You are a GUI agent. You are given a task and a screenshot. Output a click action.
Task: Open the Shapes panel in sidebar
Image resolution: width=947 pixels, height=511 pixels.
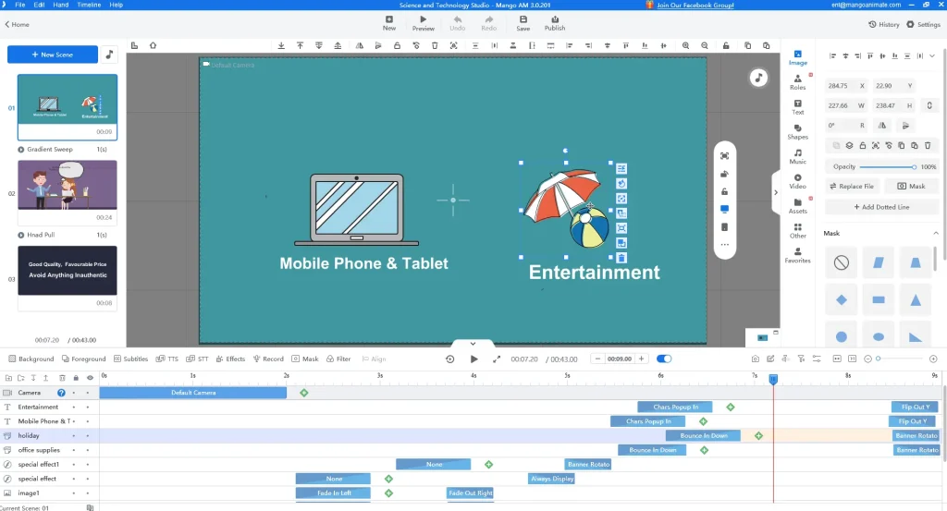click(x=797, y=131)
